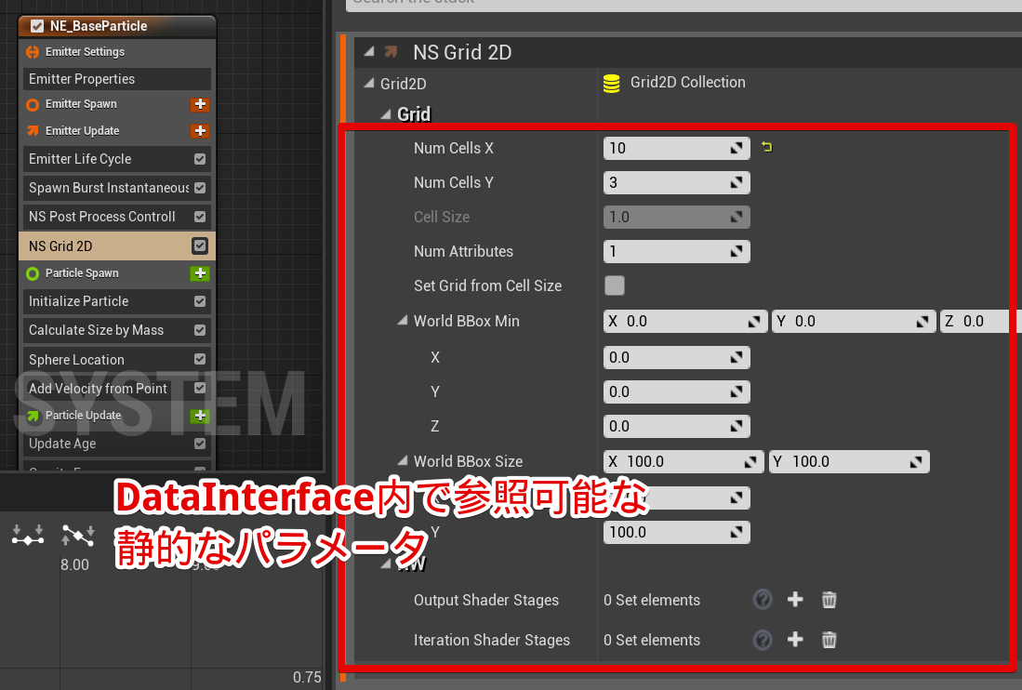Add element to Output Shader Stages
This screenshot has height=690, width=1022.
[795, 600]
